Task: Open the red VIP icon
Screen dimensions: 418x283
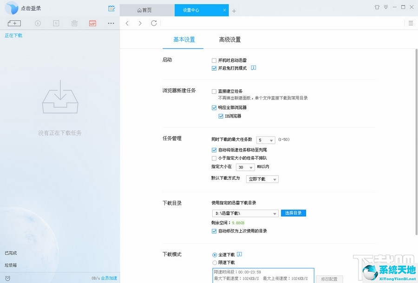Action: (x=92, y=24)
